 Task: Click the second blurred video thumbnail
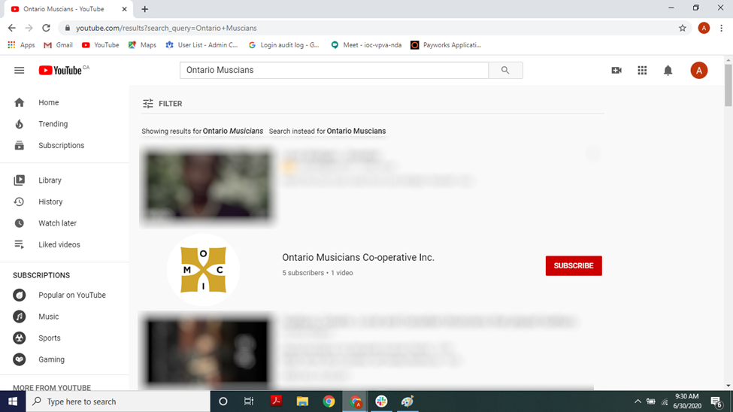207,351
